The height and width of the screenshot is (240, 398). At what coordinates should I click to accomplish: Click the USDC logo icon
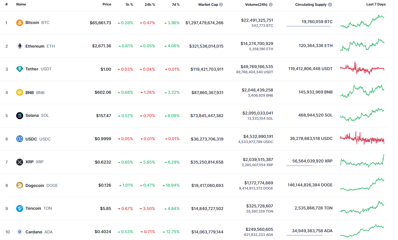[x=20, y=139]
